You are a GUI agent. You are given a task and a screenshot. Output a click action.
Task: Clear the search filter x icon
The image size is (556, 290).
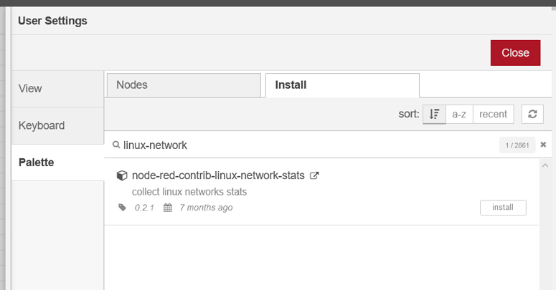coord(543,145)
